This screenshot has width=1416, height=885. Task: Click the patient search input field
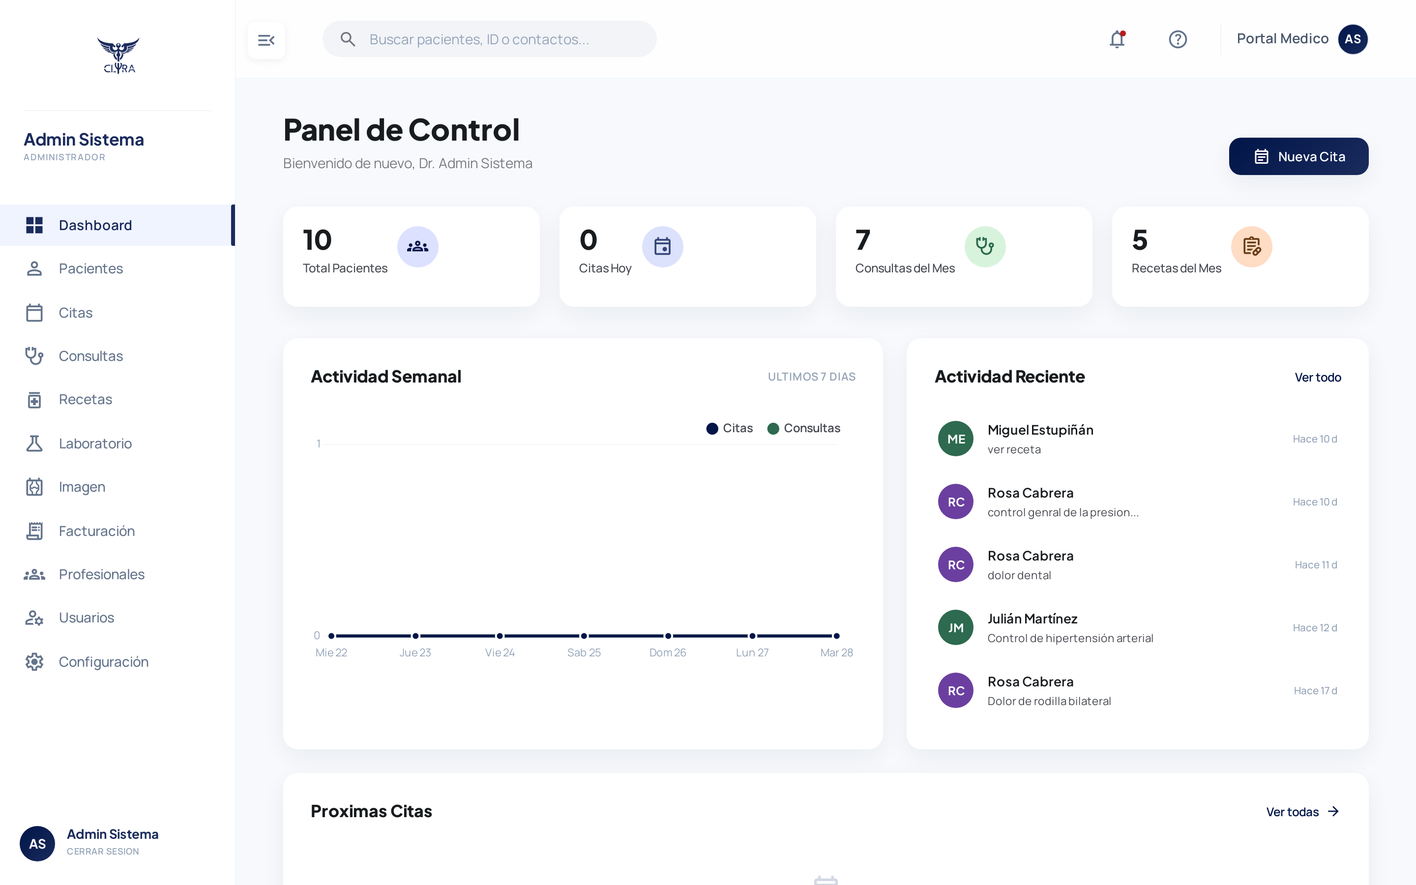coord(490,39)
